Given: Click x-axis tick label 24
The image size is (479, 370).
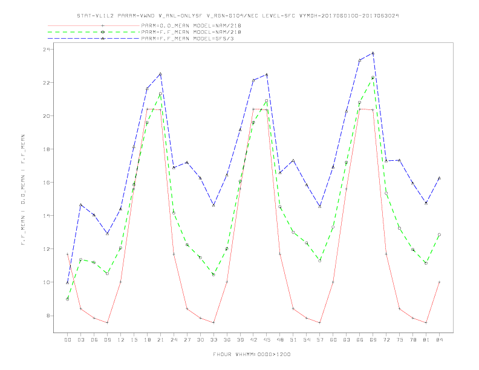Looking at the screenshot, I should 174,340.
